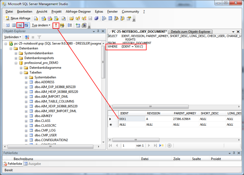Screen dimensions: 244x175
Task: Switch to the Fehlerliste bottom tab
Action: pyautogui.click(x=13, y=164)
